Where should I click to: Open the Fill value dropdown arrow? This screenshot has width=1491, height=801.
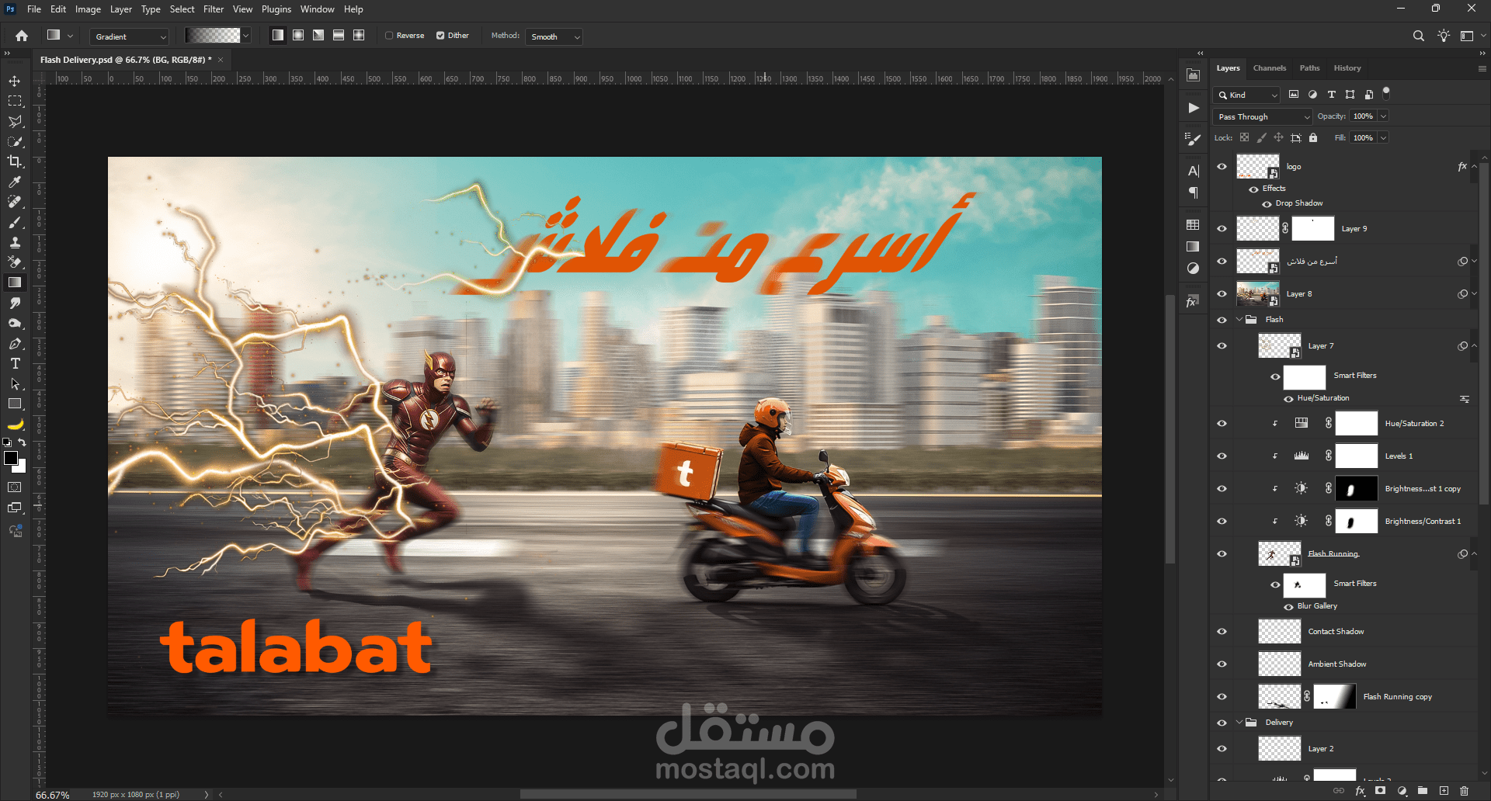point(1384,138)
